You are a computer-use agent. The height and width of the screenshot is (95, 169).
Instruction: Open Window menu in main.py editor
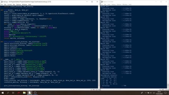click(25, 4)
